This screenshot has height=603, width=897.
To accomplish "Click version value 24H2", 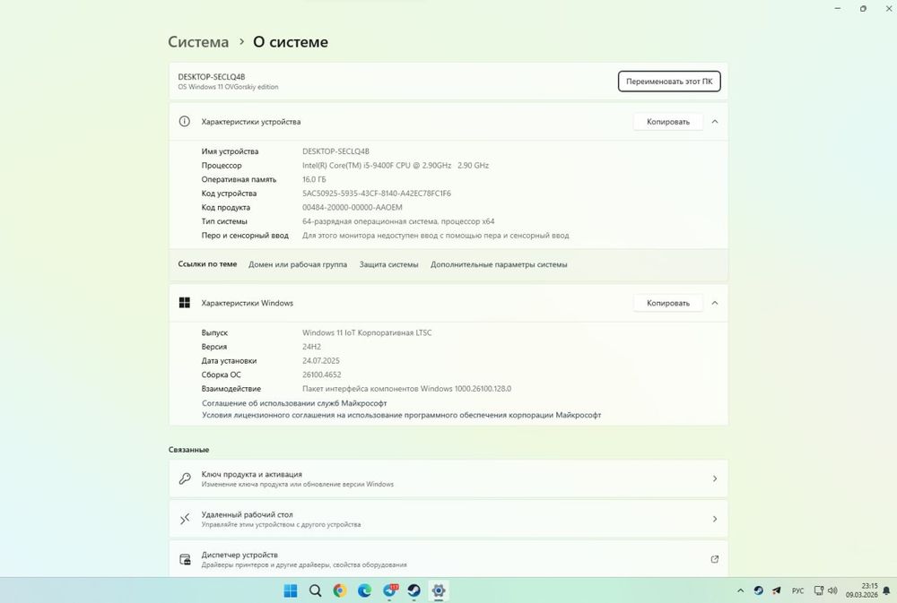I will (312, 347).
